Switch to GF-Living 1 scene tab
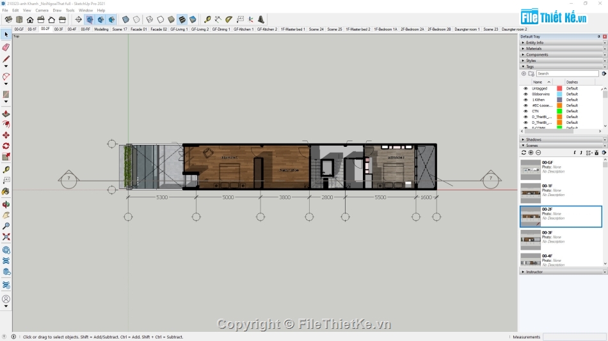 pos(179,29)
